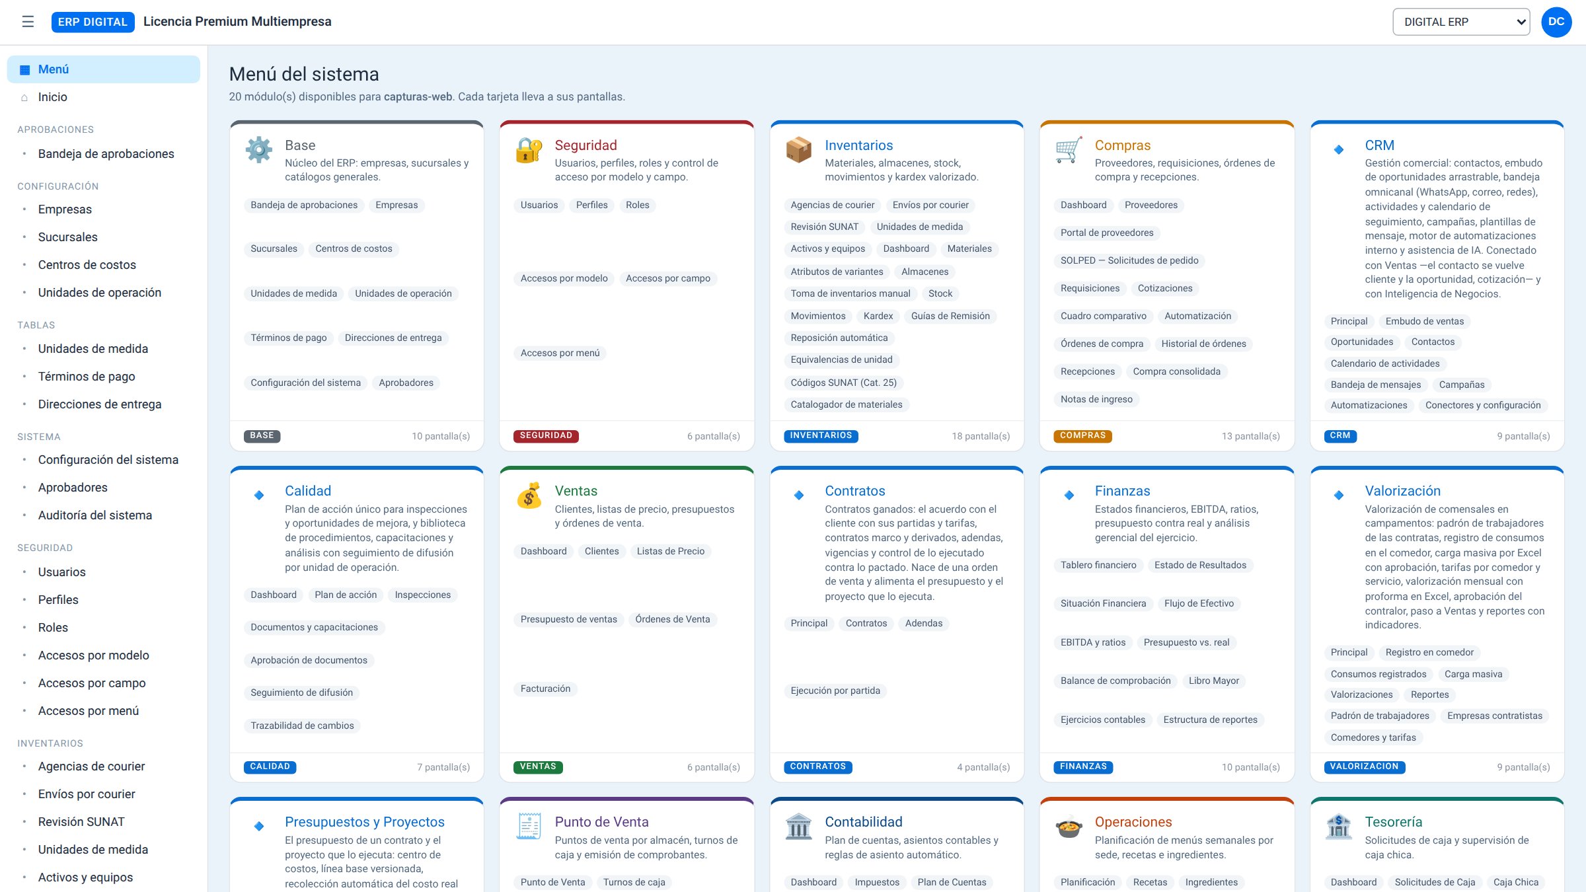Open Cuadro comparativo chip in Compras
The image size is (1586, 892).
1103,316
